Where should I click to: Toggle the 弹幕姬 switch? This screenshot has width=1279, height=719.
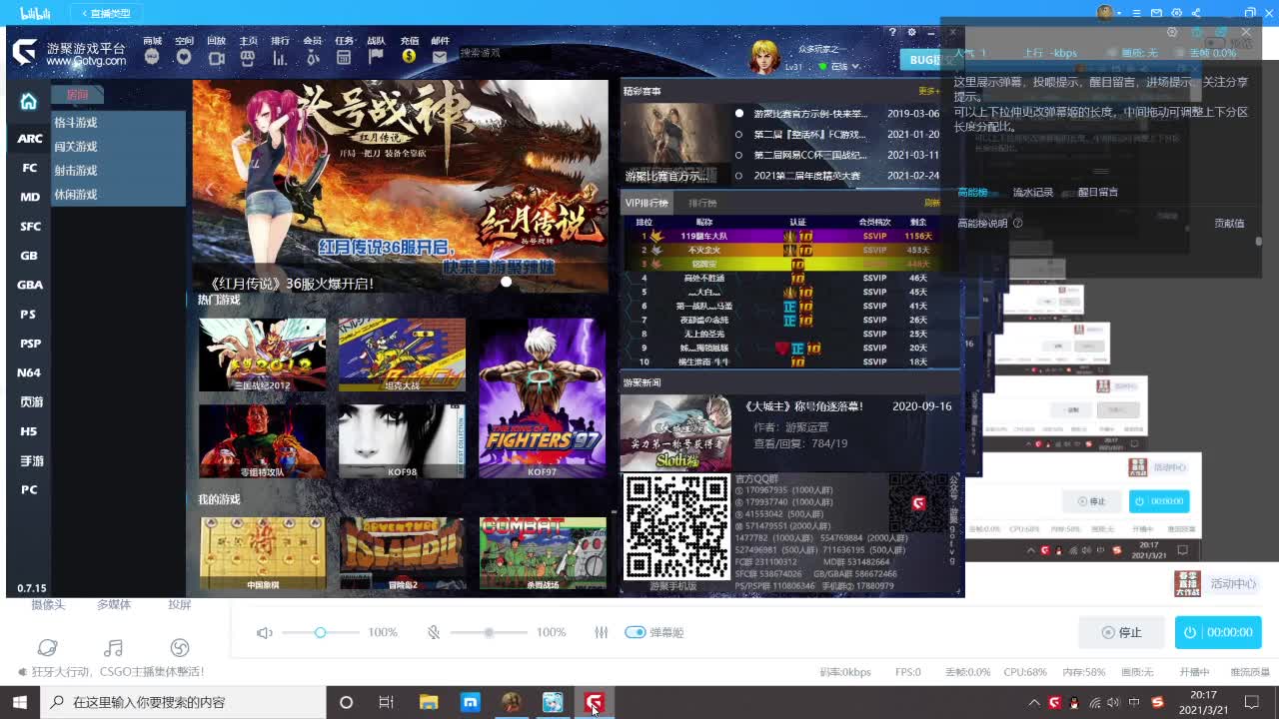[635, 632]
